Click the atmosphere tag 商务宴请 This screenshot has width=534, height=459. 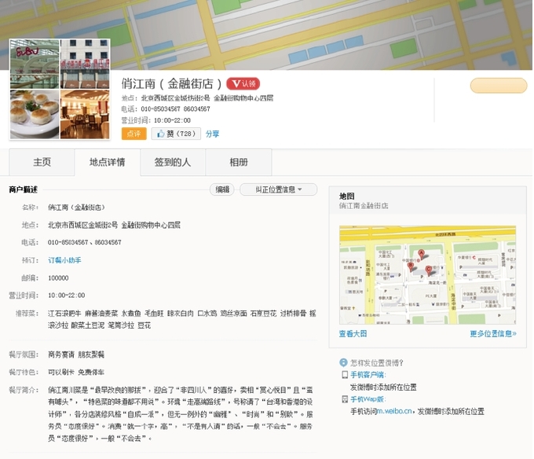click(61, 354)
